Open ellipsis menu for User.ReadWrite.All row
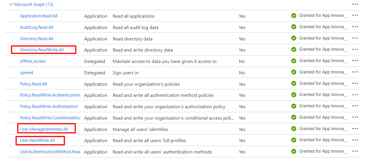392x160 pixels. point(355,140)
